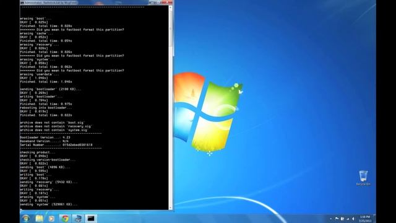Click the command prompt window title text

(x=51, y=2)
